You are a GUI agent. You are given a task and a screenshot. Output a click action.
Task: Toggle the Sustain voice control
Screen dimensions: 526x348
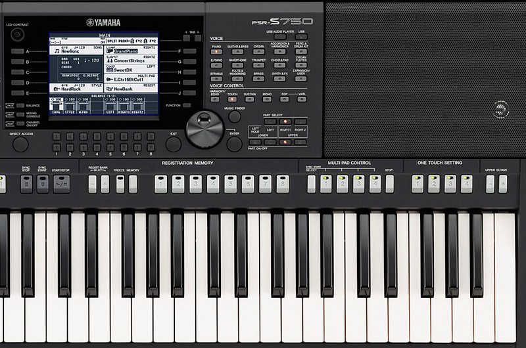(x=250, y=100)
